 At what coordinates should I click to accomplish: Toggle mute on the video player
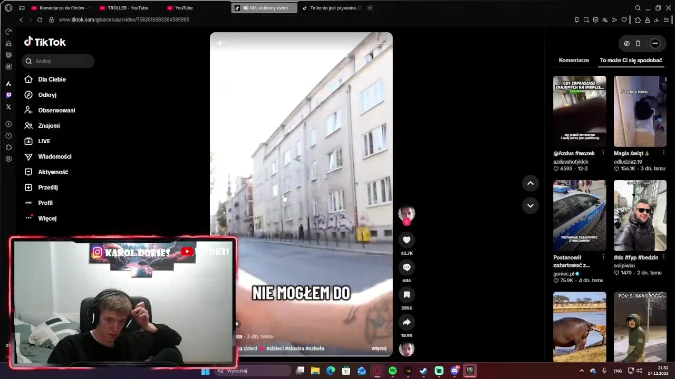[221, 43]
